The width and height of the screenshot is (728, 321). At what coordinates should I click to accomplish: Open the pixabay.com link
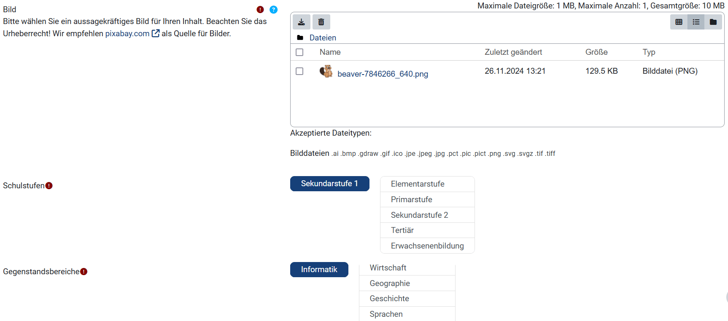pos(127,34)
